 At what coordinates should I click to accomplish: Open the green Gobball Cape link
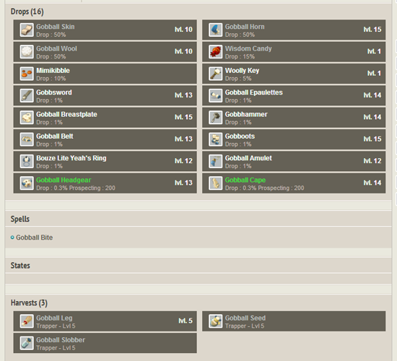coord(245,180)
